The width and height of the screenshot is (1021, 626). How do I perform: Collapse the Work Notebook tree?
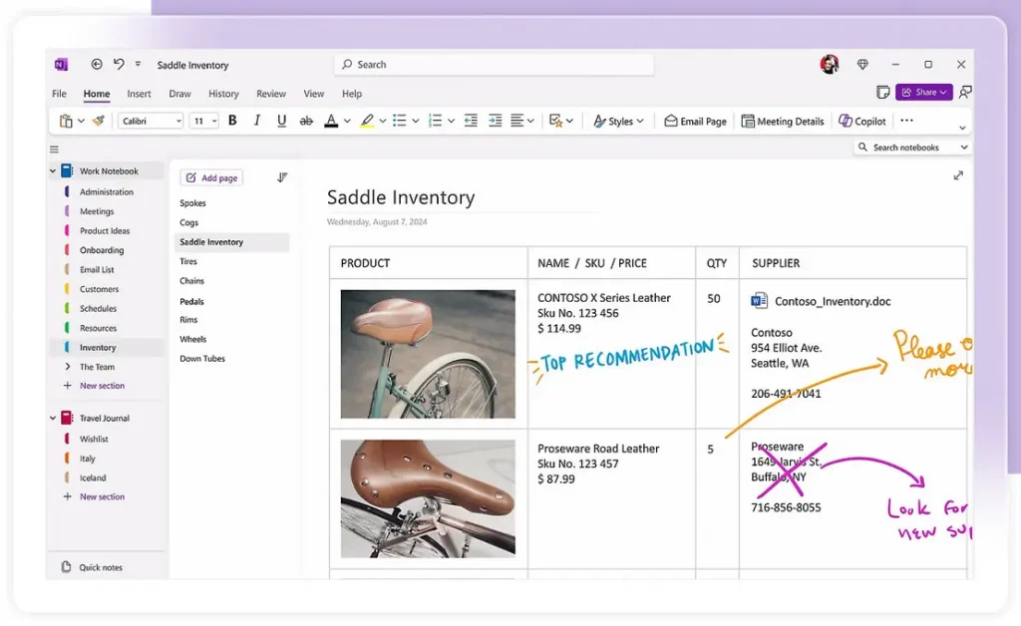point(54,171)
